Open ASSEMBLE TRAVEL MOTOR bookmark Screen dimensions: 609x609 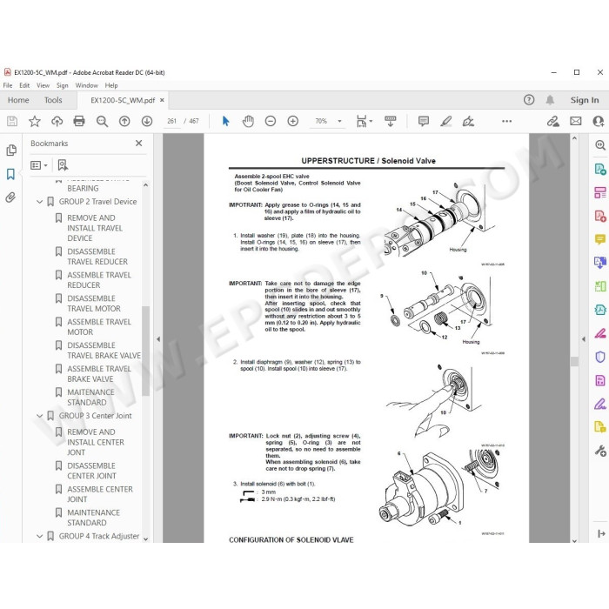(99, 327)
